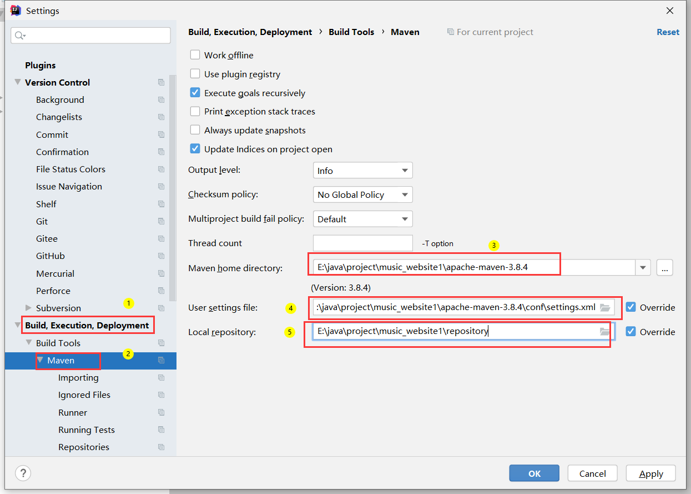The height and width of the screenshot is (494, 691).
Task: Select Running Tests under Maven
Action: coord(87,430)
